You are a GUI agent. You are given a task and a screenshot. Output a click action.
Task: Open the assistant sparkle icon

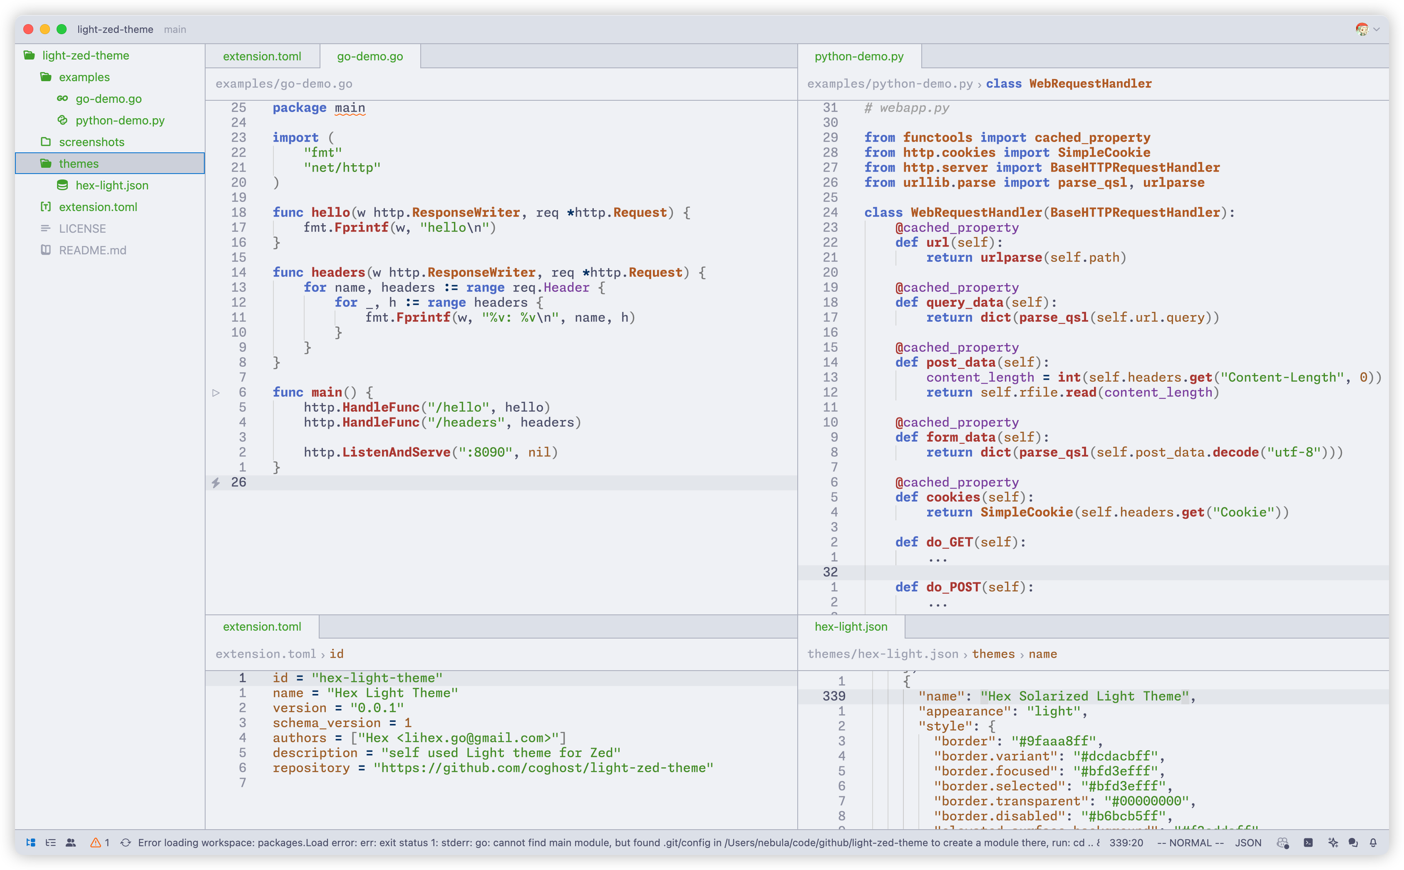point(1333,843)
